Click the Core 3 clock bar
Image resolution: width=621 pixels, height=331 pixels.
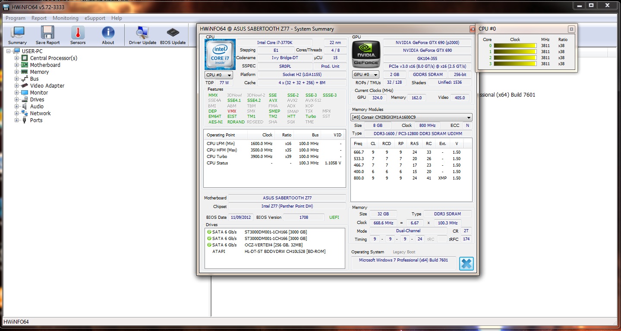click(x=515, y=63)
